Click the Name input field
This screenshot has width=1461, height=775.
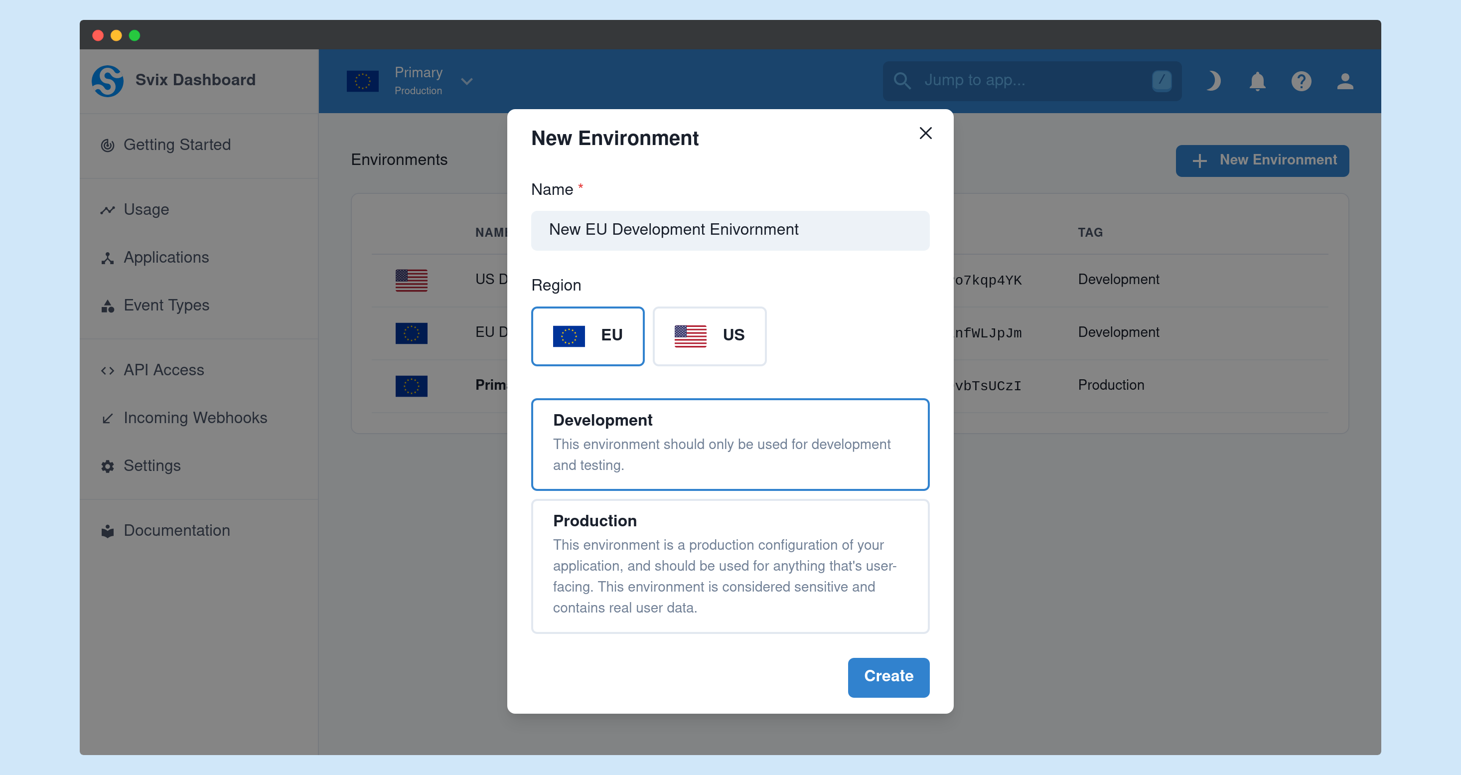[730, 230]
